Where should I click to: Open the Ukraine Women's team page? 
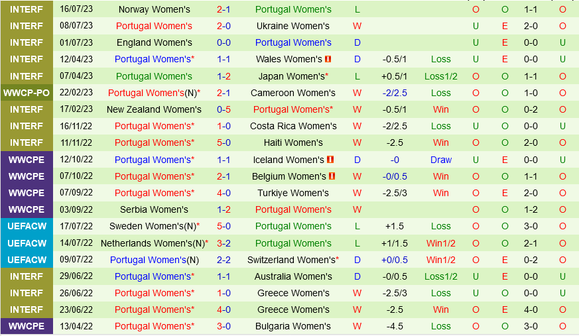click(x=293, y=26)
